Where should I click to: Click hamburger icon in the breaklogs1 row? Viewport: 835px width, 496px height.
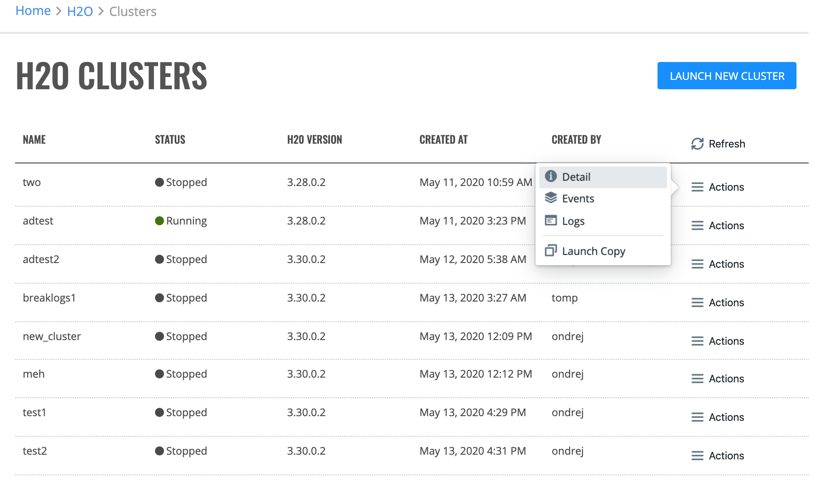697,302
